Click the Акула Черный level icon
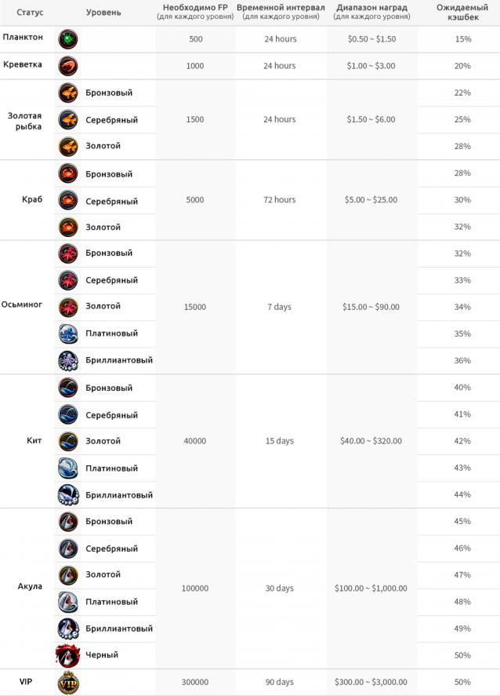This screenshot has height=696, width=500. coord(68,655)
